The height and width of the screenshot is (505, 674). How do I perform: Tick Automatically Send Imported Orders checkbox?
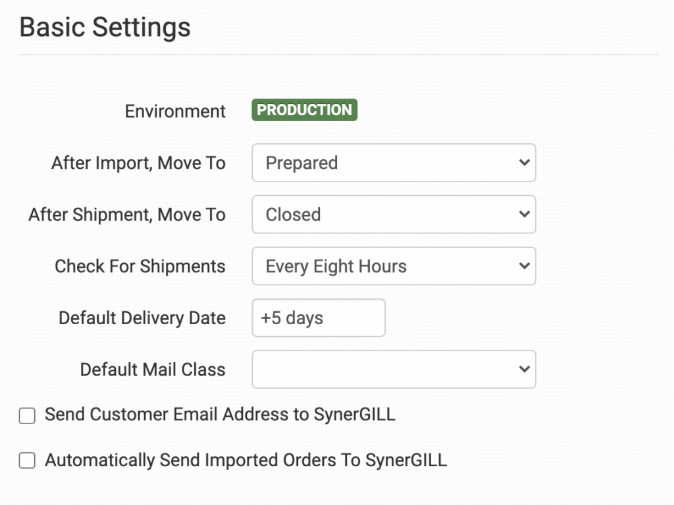pos(27,461)
